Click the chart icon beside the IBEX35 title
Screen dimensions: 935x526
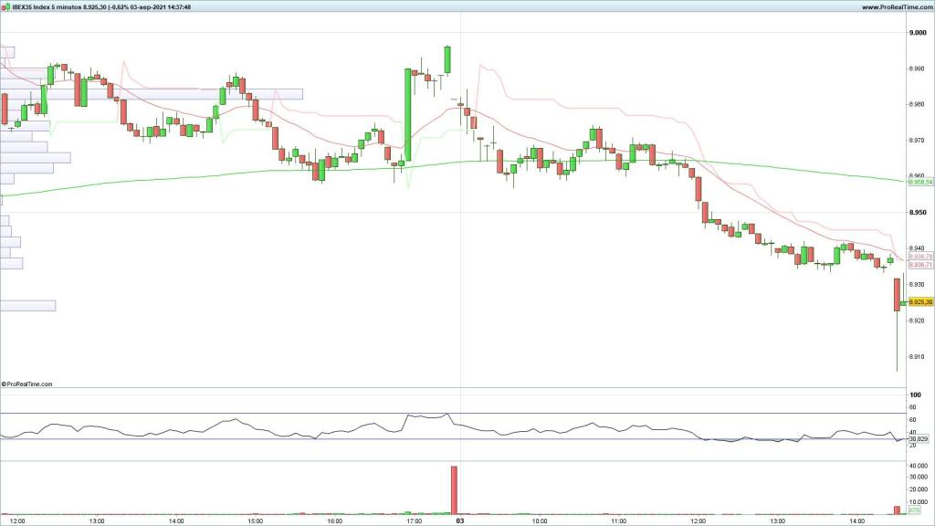pyautogui.click(x=5, y=7)
